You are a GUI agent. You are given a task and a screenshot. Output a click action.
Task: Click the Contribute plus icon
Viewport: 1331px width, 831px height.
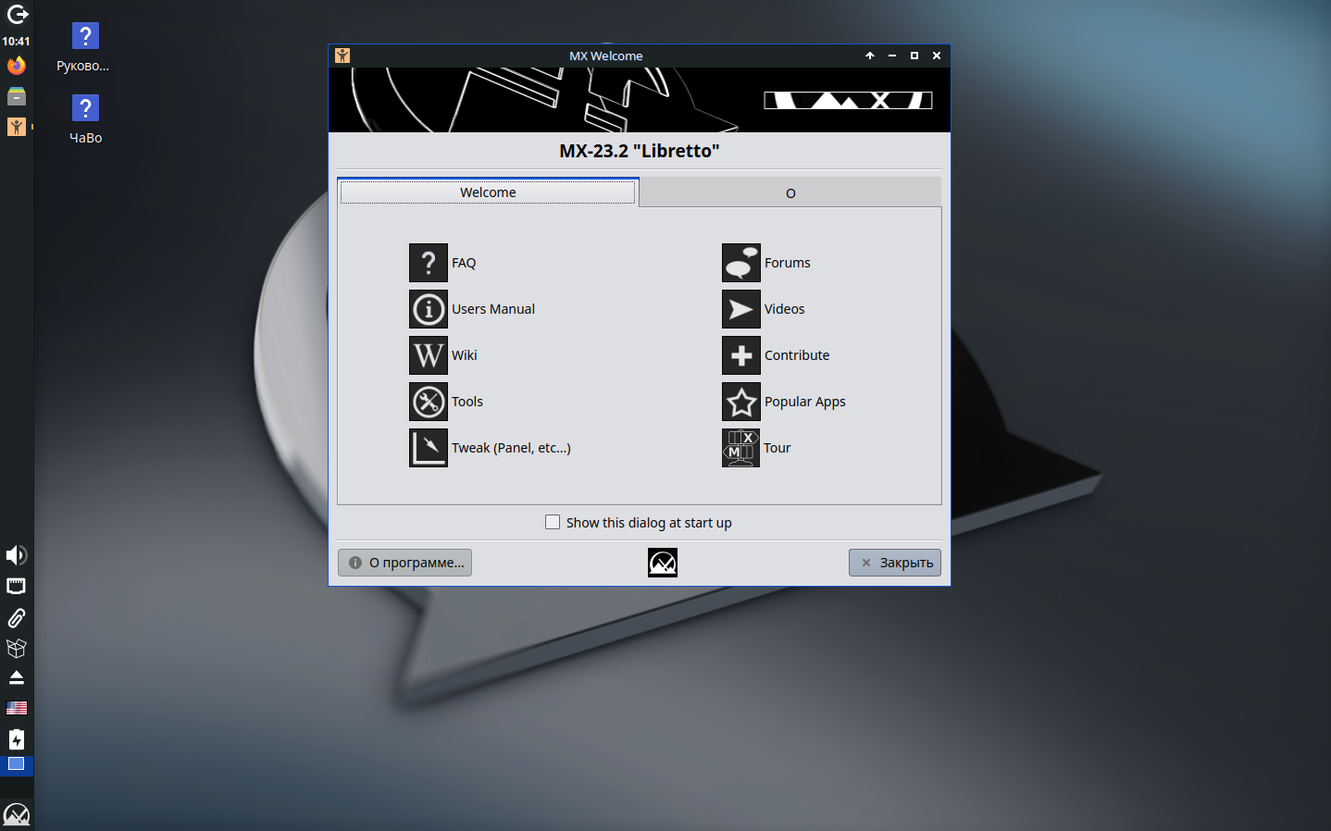coord(741,355)
